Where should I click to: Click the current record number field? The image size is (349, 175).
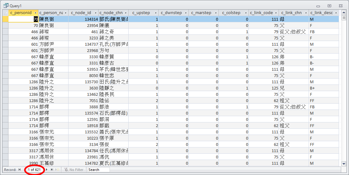coord(34,170)
